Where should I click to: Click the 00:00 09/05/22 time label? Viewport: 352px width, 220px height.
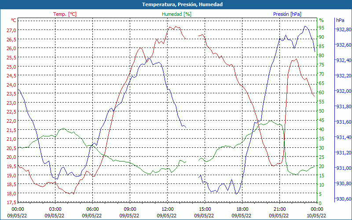17,213
